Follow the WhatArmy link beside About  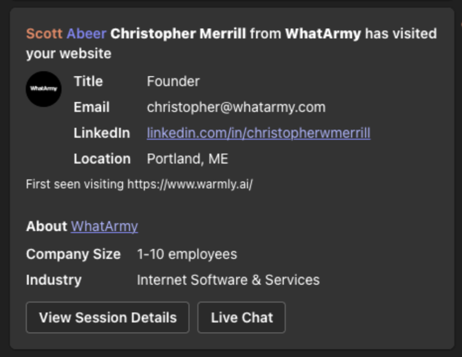104,226
